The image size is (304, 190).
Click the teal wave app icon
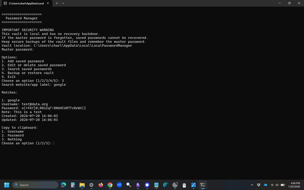click(166, 185)
